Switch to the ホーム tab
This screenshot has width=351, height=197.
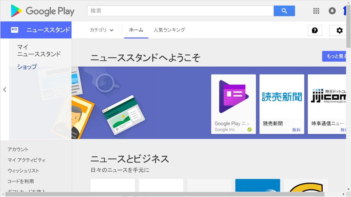pyautogui.click(x=136, y=30)
